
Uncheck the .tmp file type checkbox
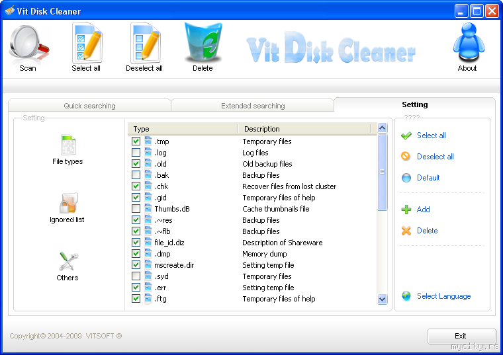pyautogui.click(x=136, y=141)
